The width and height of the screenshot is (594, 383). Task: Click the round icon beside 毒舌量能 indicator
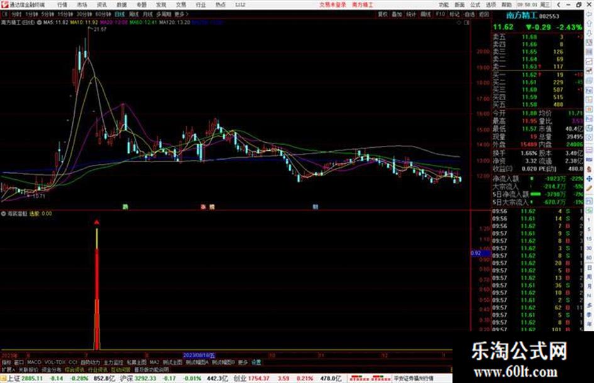3,214
